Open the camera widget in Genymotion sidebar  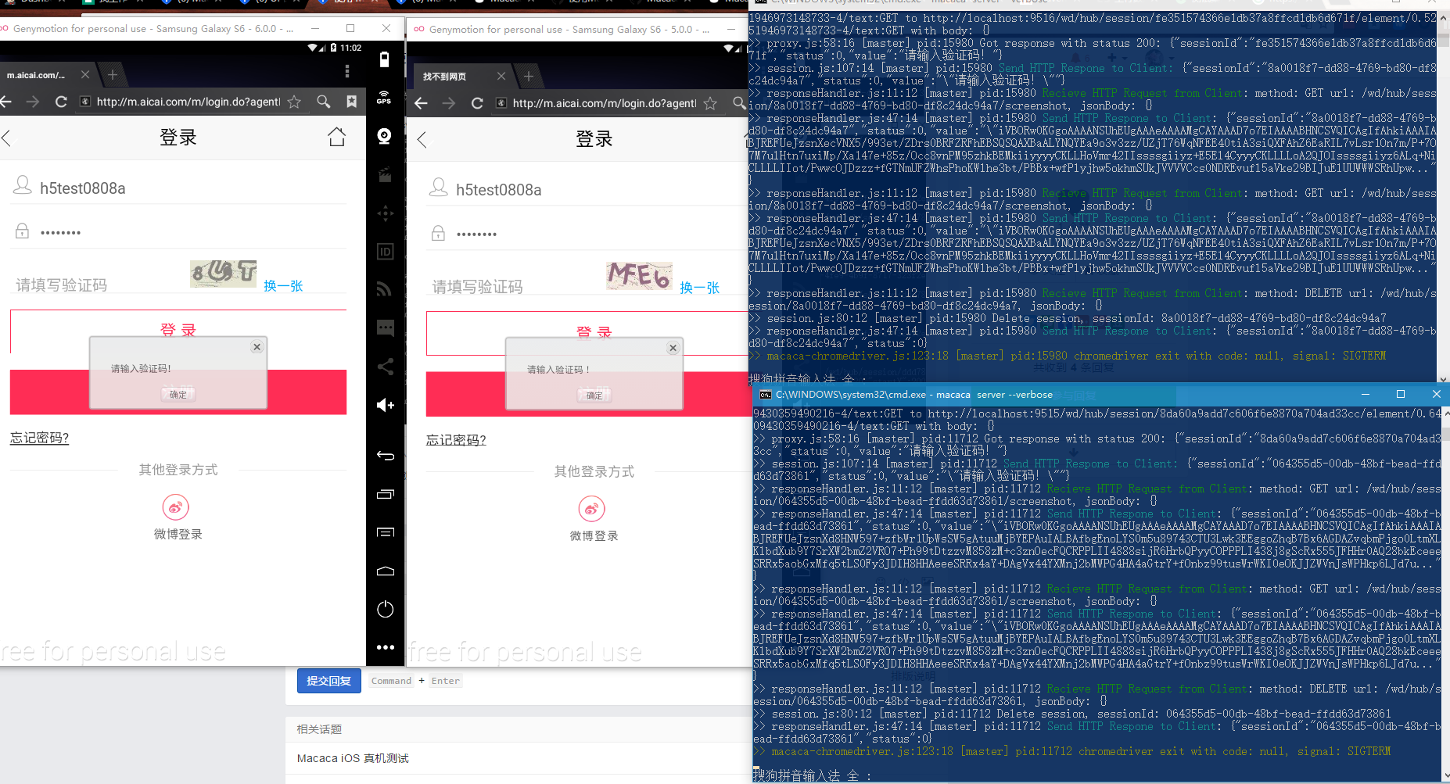click(385, 136)
